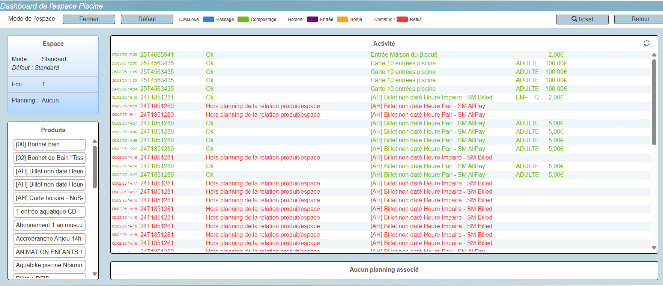Click the blue Passage color swatch

[208, 20]
